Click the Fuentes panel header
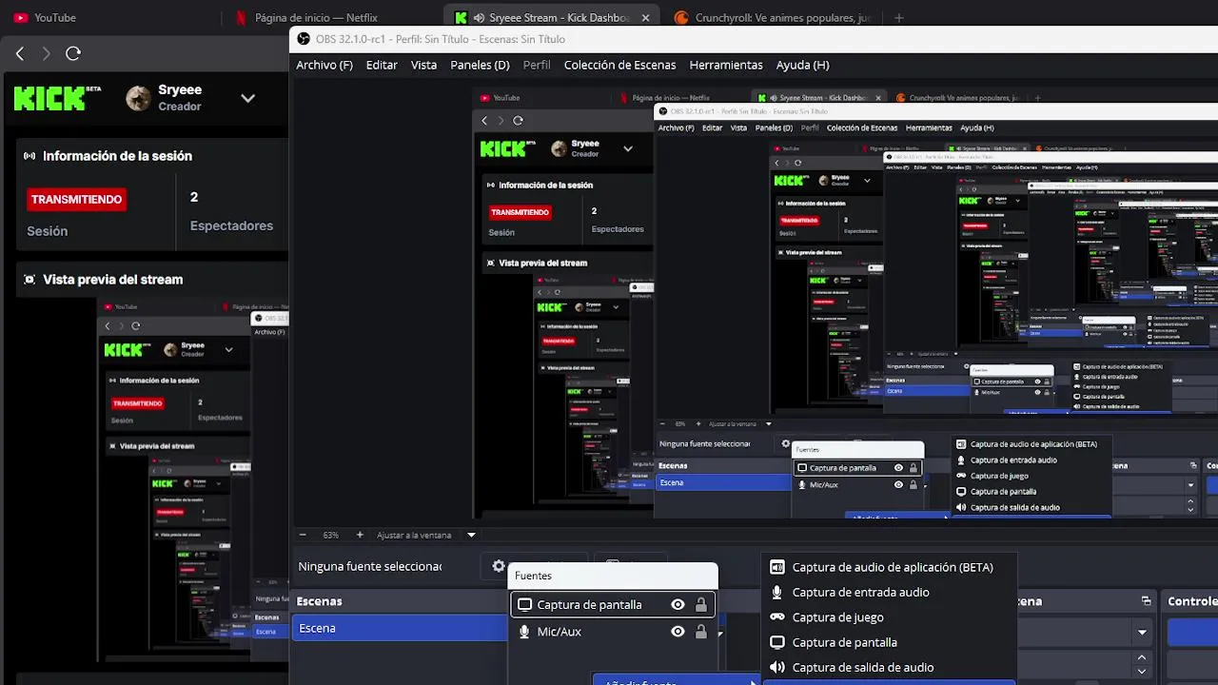Screen dimensions: 1218x685 tap(613, 576)
